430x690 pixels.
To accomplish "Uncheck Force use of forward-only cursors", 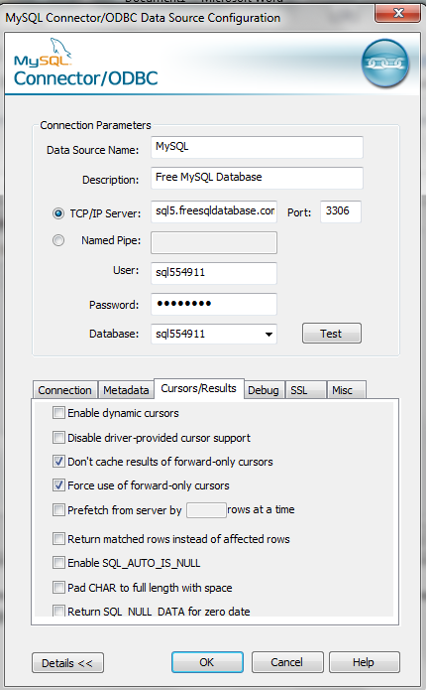I will [58, 484].
